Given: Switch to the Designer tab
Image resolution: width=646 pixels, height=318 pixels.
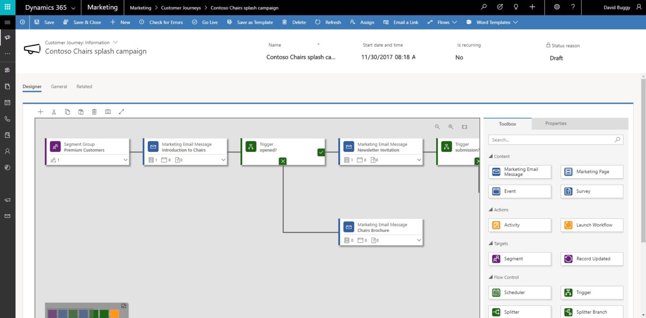Looking at the screenshot, I should coord(32,87).
